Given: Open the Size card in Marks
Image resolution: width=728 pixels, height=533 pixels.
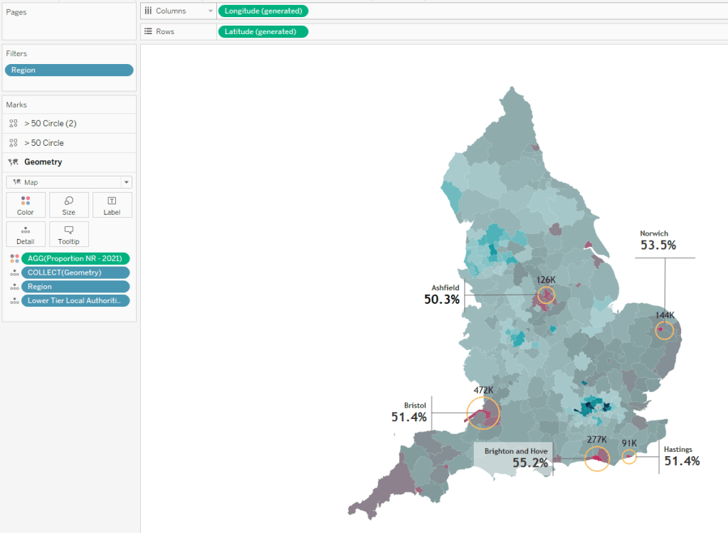Looking at the screenshot, I should point(69,205).
